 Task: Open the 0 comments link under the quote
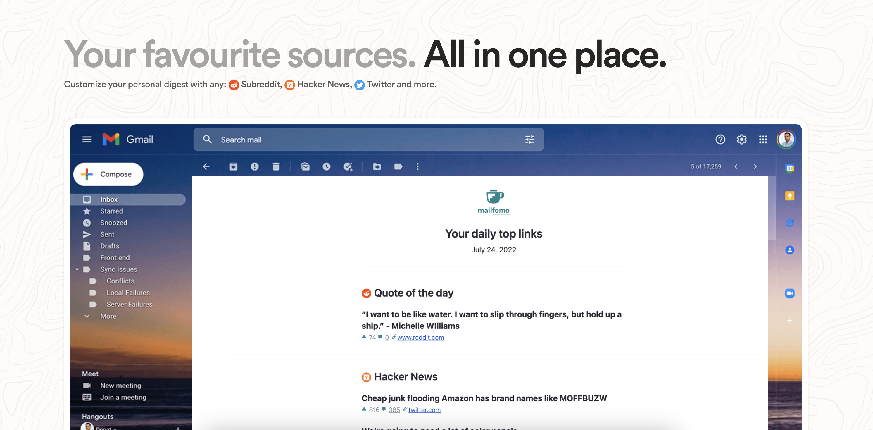[387, 338]
